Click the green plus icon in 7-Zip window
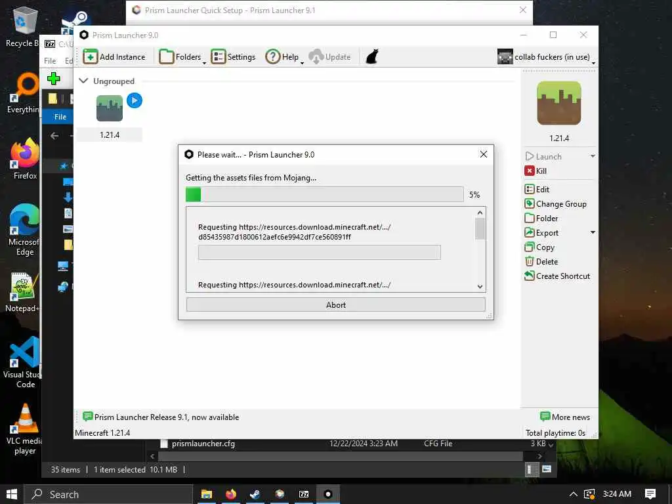672x504 pixels. (x=54, y=79)
